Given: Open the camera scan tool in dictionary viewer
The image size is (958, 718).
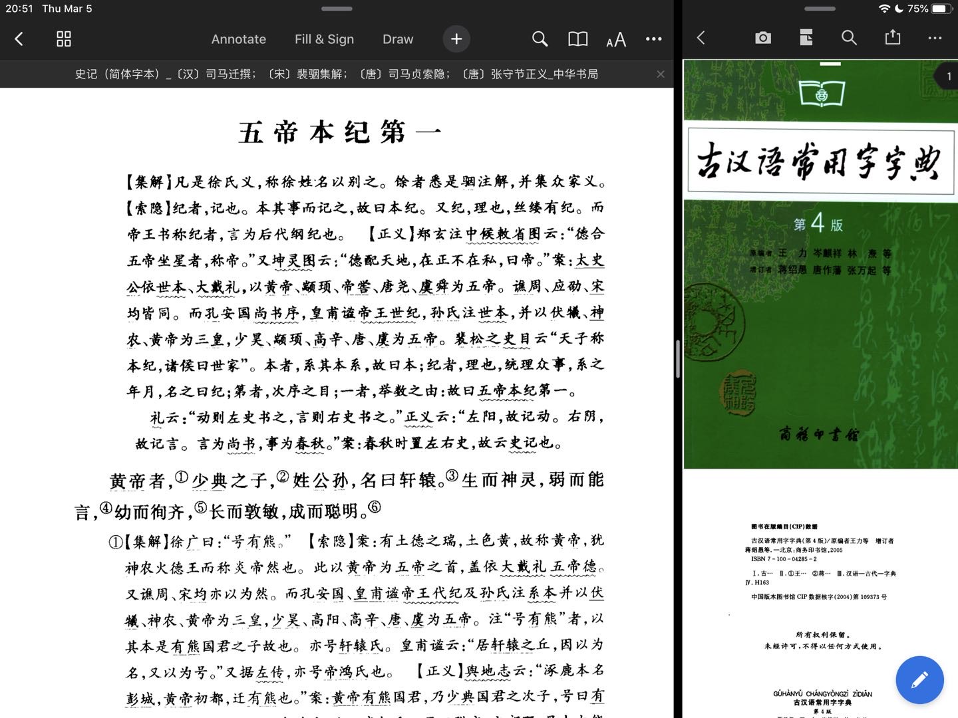Looking at the screenshot, I should coord(763,38).
